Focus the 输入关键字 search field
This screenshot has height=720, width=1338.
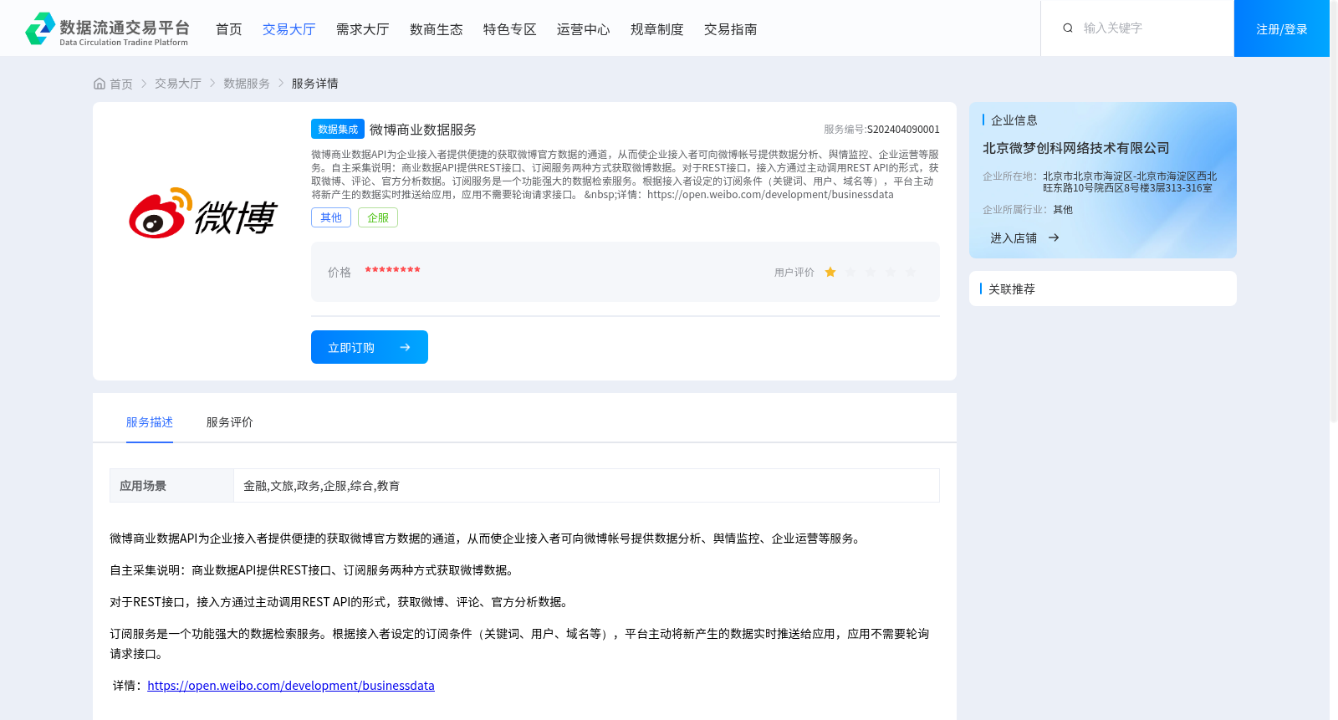(1150, 28)
